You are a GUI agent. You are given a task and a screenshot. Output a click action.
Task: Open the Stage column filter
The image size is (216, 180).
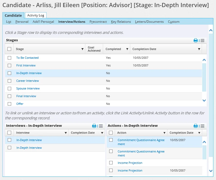click(82, 49)
